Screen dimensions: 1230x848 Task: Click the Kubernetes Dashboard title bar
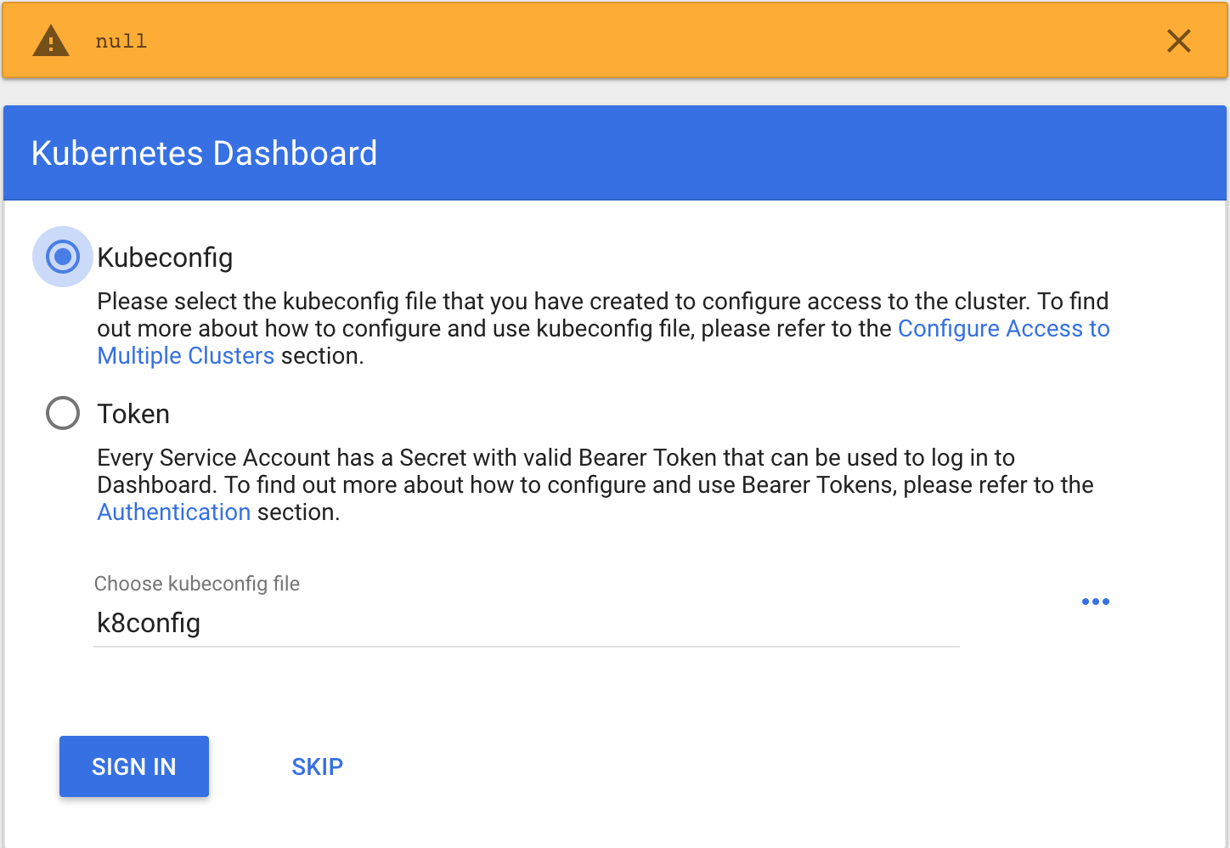click(204, 153)
